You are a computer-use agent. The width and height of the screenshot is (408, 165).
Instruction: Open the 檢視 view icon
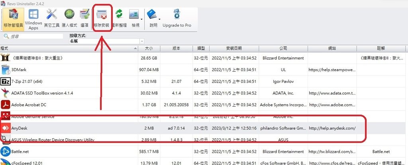135,19
